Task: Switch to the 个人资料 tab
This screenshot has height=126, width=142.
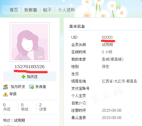Action: [x=66, y=10]
